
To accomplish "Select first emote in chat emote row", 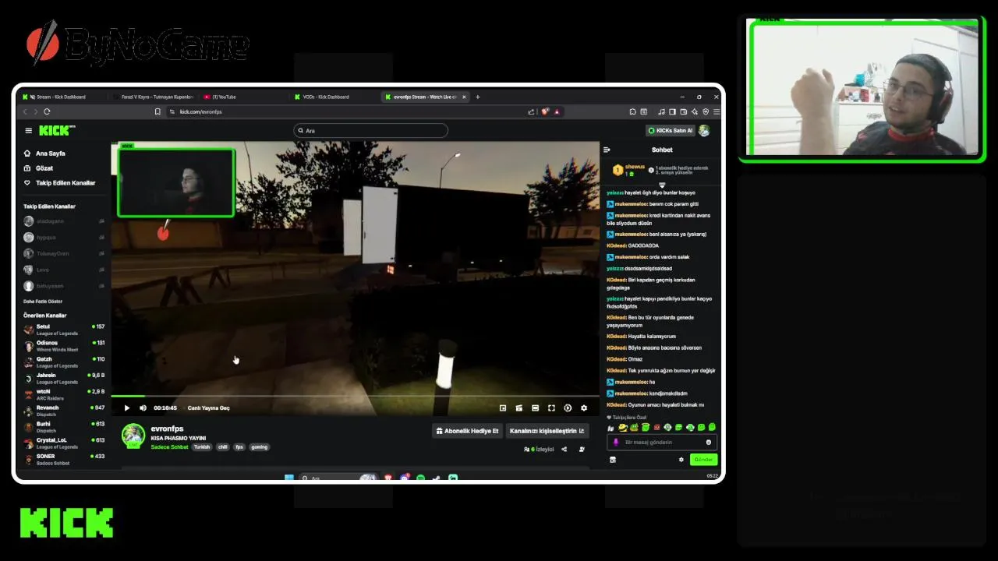I will pos(611,428).
